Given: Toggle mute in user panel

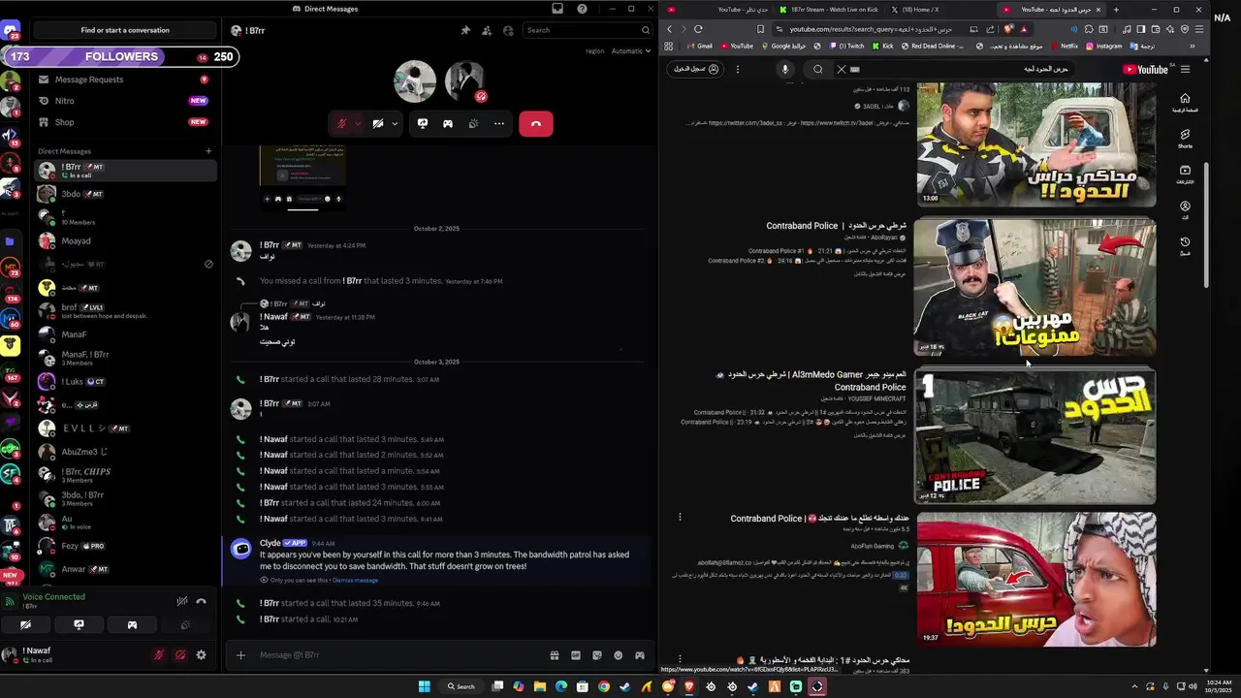Looking at the screenshot, I should click(x=159, y=655).
